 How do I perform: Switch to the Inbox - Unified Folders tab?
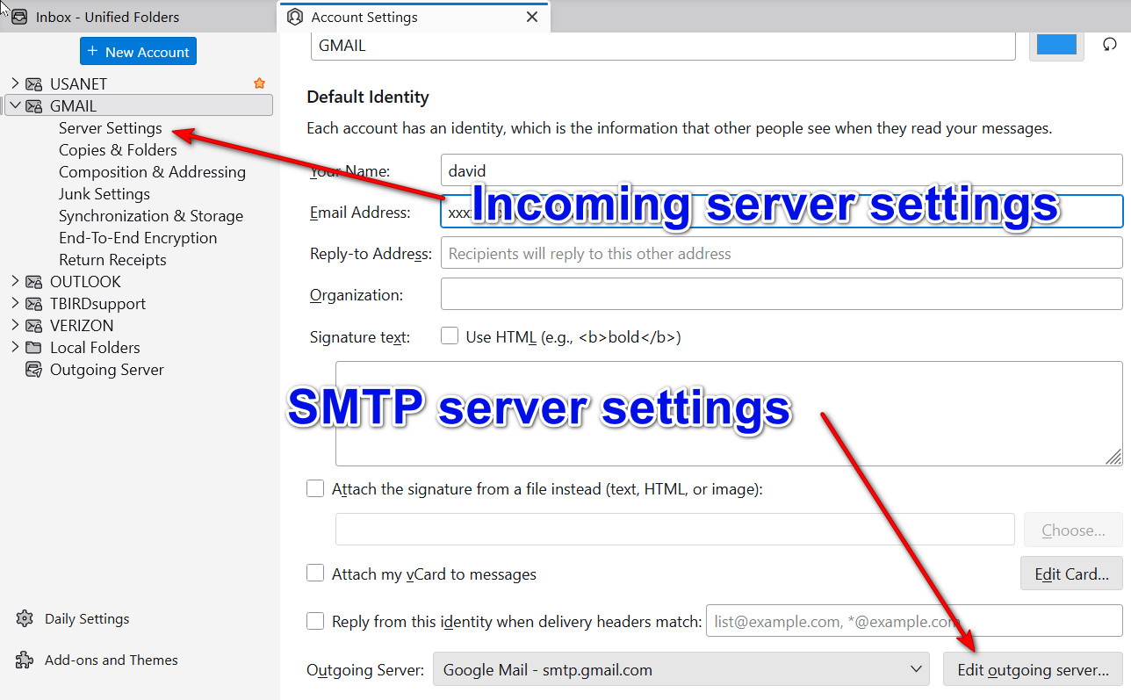click(139, 17)
